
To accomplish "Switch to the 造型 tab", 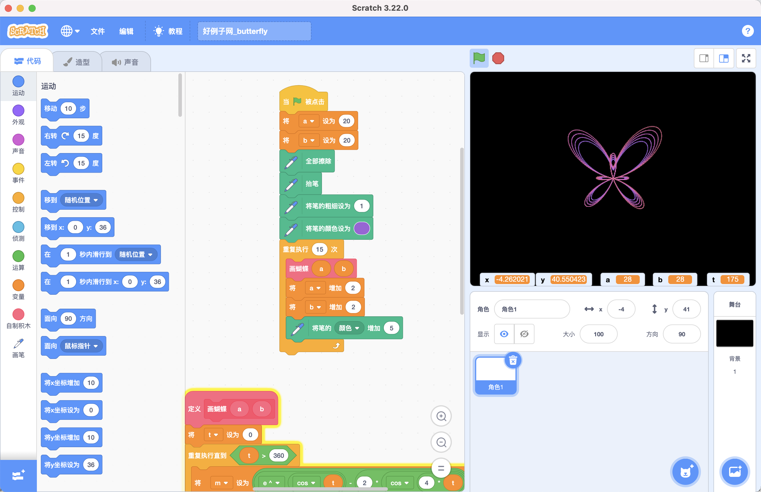I will pos(77,62).
